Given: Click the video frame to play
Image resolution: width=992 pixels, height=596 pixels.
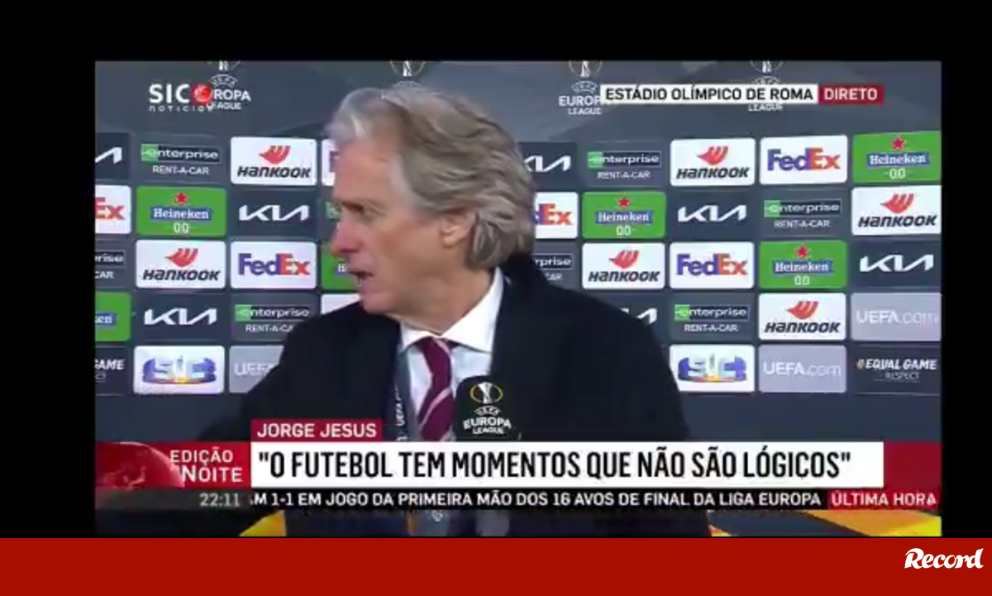Looking at the screenshot, I should [x=517, y=298].
